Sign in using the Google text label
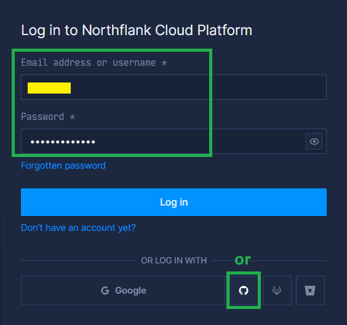This screenshot has height=325, width=347. [x=130, y=291]
